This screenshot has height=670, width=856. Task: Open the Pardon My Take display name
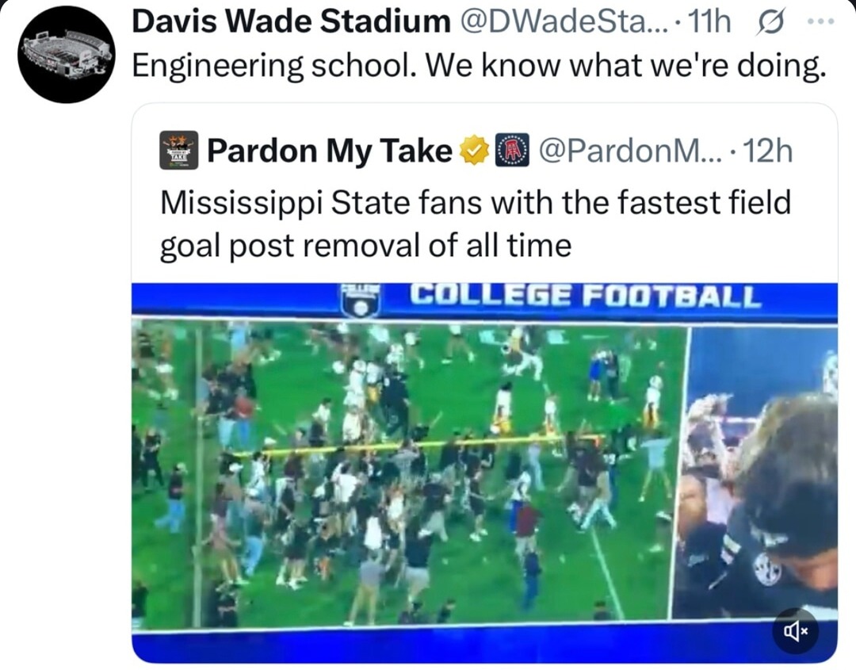click(329, 151)
